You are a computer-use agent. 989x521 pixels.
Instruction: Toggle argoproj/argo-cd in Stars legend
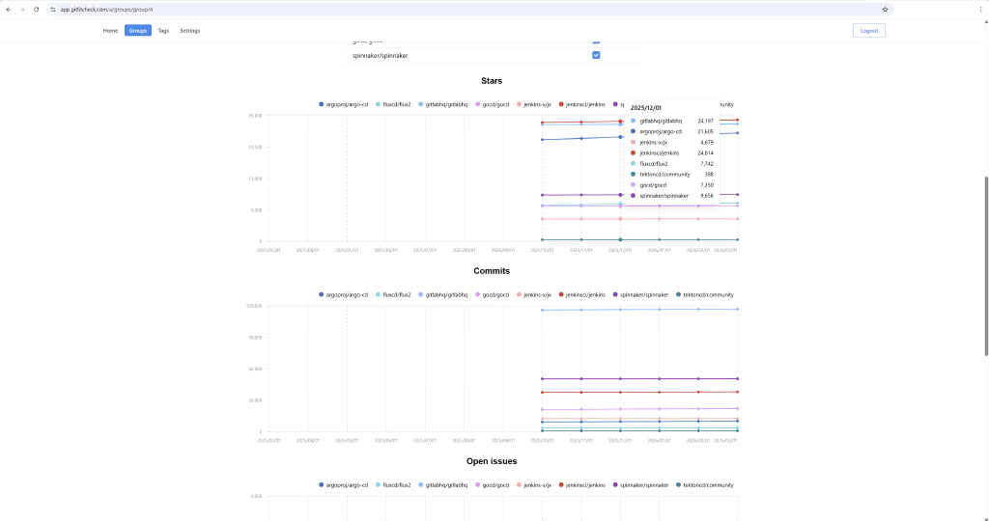pyautogui.click(x=343, y=104)
